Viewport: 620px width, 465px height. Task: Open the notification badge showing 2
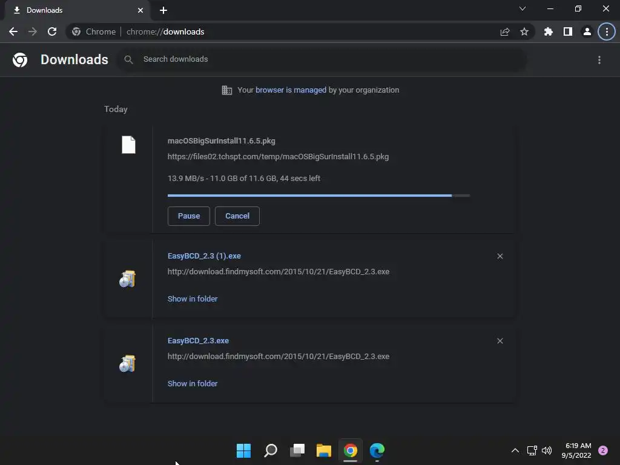pyautogui.click(x=603, y=450)
